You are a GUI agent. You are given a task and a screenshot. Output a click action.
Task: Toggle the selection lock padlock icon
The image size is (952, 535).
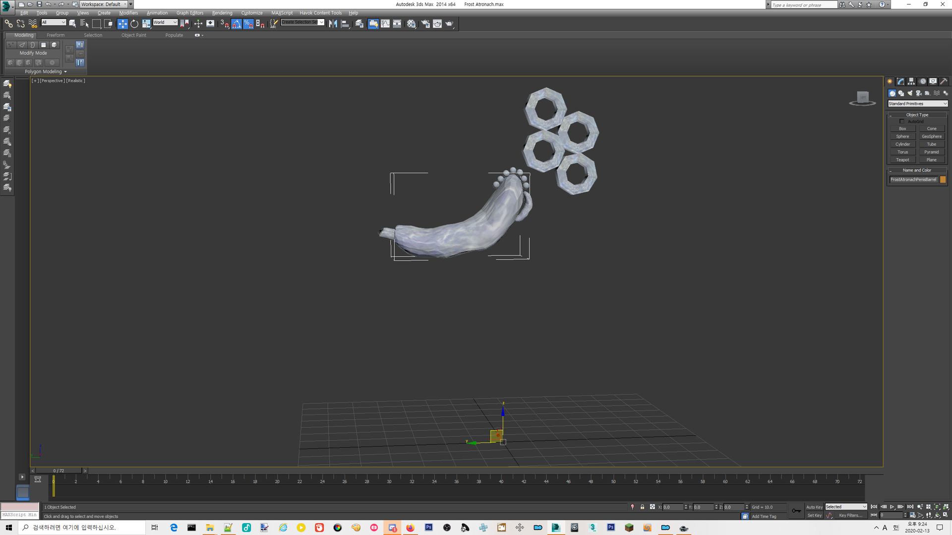pyautogui.click(x=642, y=507)
